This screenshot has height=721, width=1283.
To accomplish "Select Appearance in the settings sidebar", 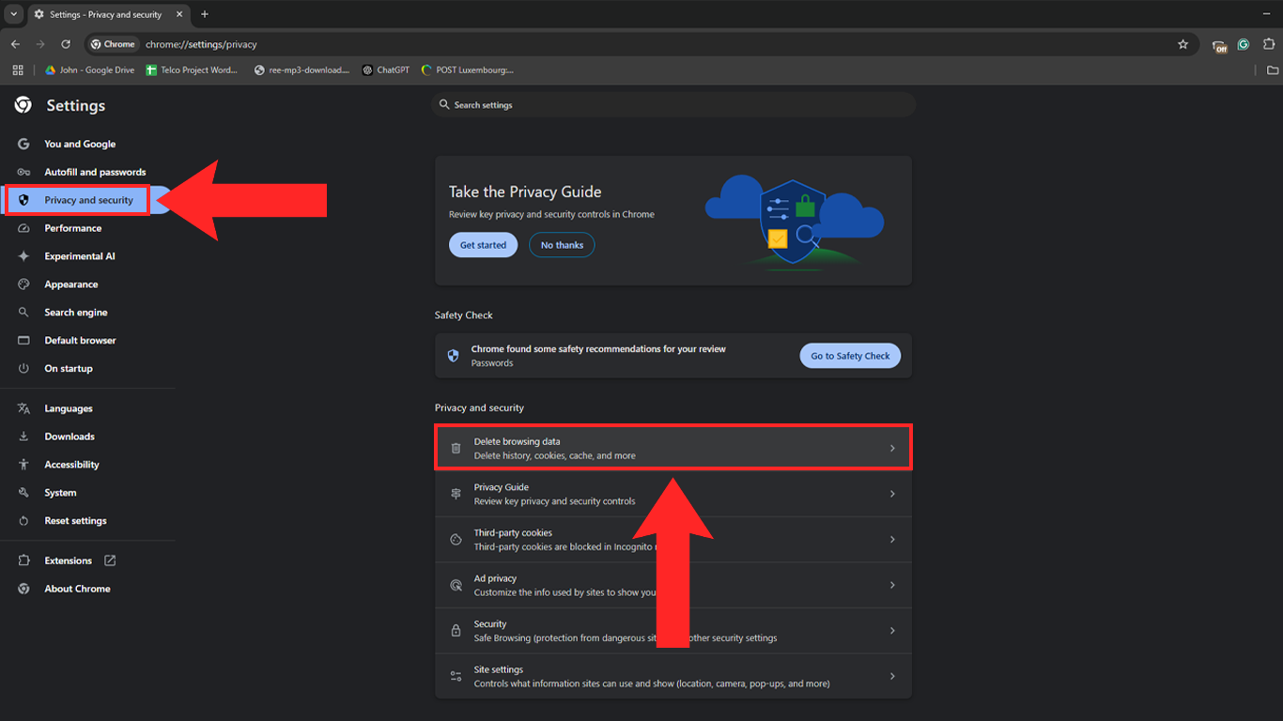I will click(x=71, y=284).
